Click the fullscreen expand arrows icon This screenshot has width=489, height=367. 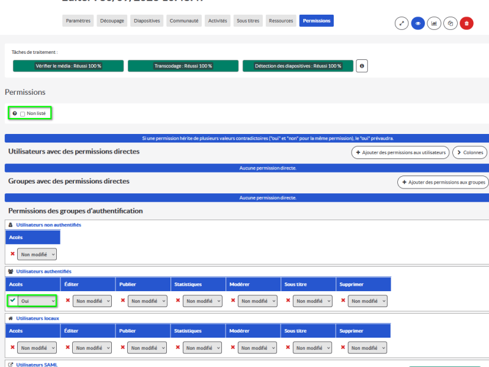402,23
